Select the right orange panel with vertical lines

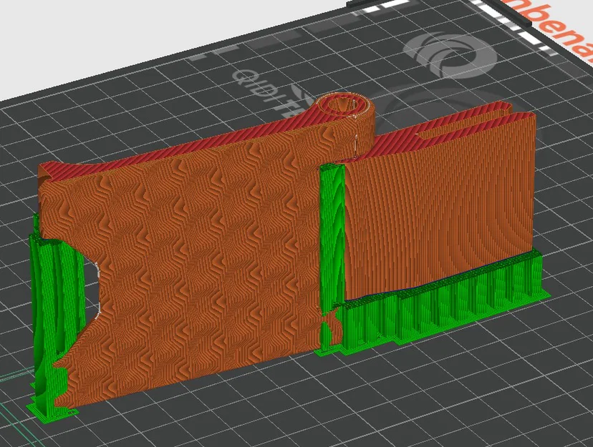(440, 207)
